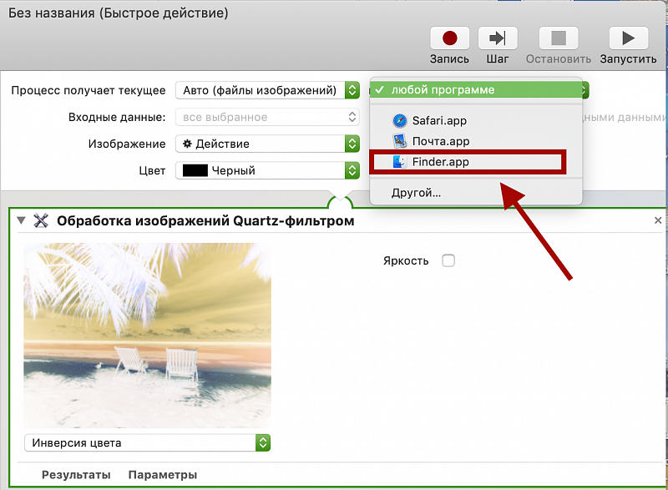Open the Цвет 'Черный' color dropdown
The image size is (668, 490).
(267, 171)
